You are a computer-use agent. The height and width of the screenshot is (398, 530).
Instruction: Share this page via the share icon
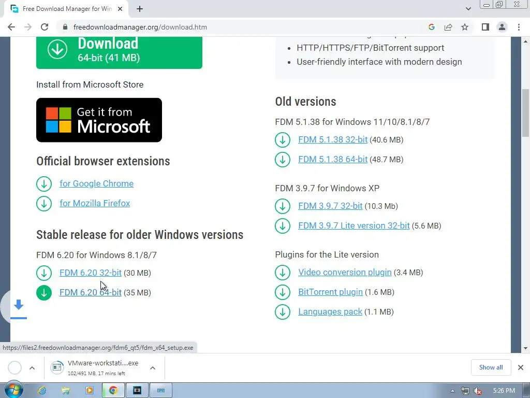448,27
